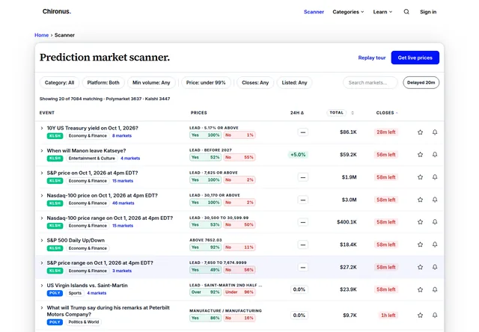This screenshot has width=479, height=332.
Task: Expand the When will Manon leave Katseye row
Action: [42, 151]
